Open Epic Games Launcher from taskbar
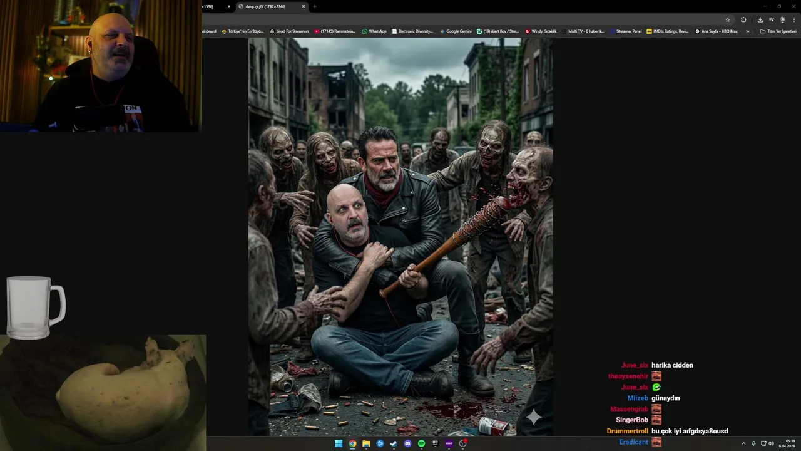 [435, 443]
